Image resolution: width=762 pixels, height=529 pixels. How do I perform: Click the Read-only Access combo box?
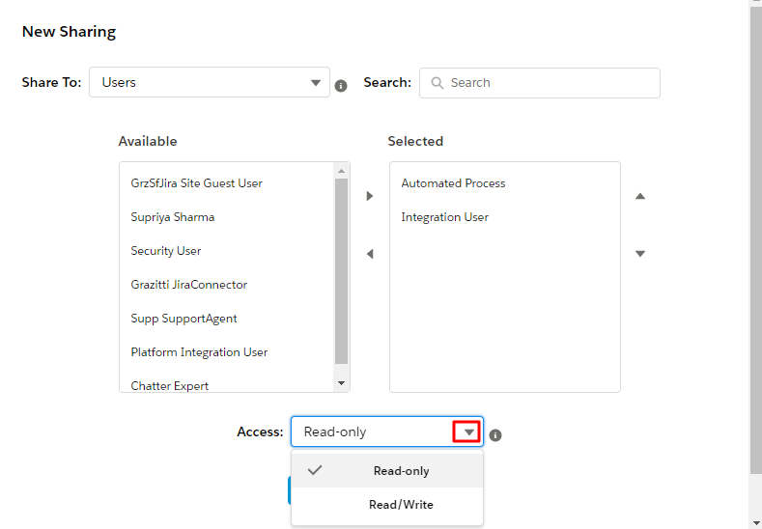point(387,432)
